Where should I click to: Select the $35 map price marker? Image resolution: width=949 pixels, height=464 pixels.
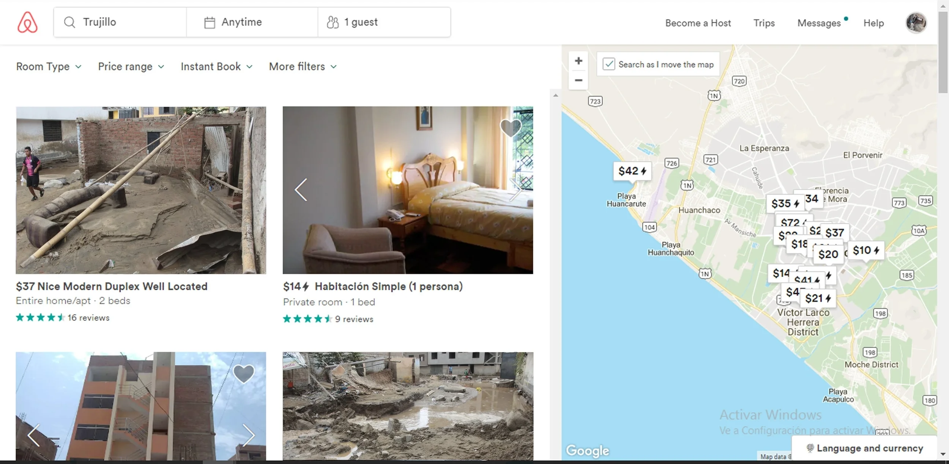point(785,204)
